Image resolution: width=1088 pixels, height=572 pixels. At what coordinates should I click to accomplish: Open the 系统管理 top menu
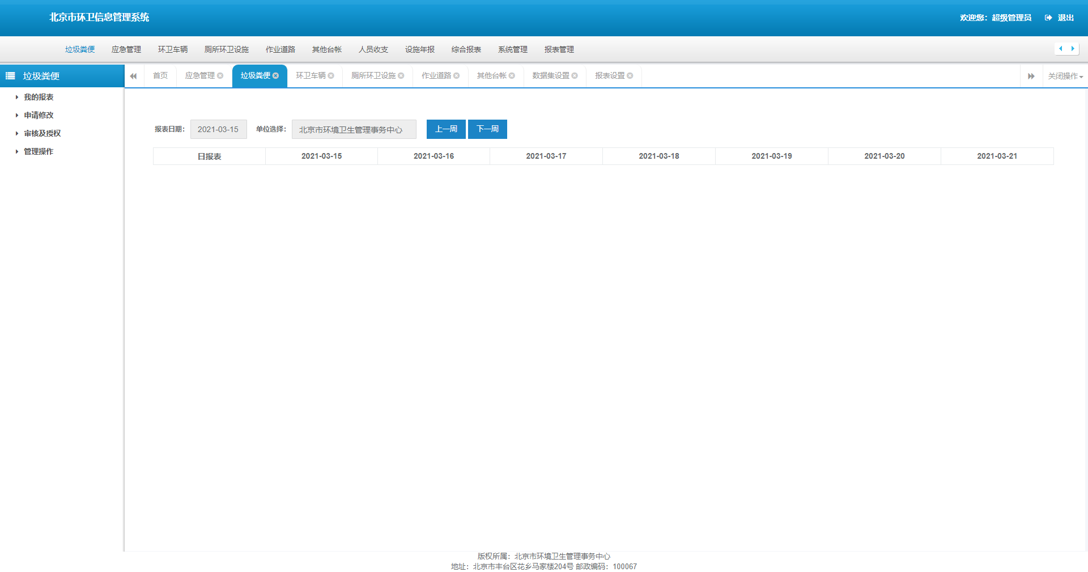(513, 50)
